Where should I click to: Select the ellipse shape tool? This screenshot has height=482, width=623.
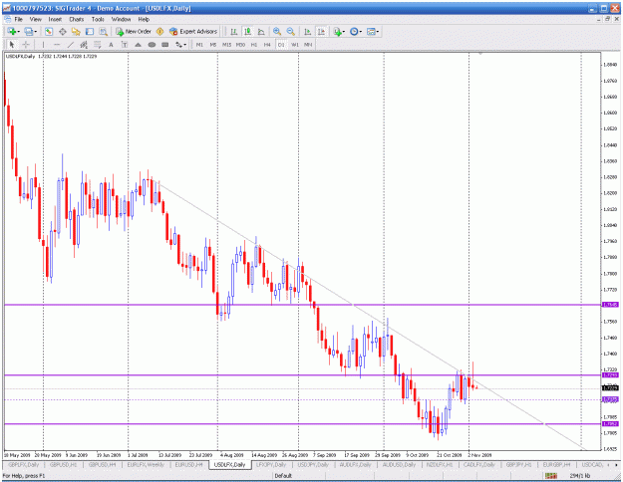coord(152,45)
